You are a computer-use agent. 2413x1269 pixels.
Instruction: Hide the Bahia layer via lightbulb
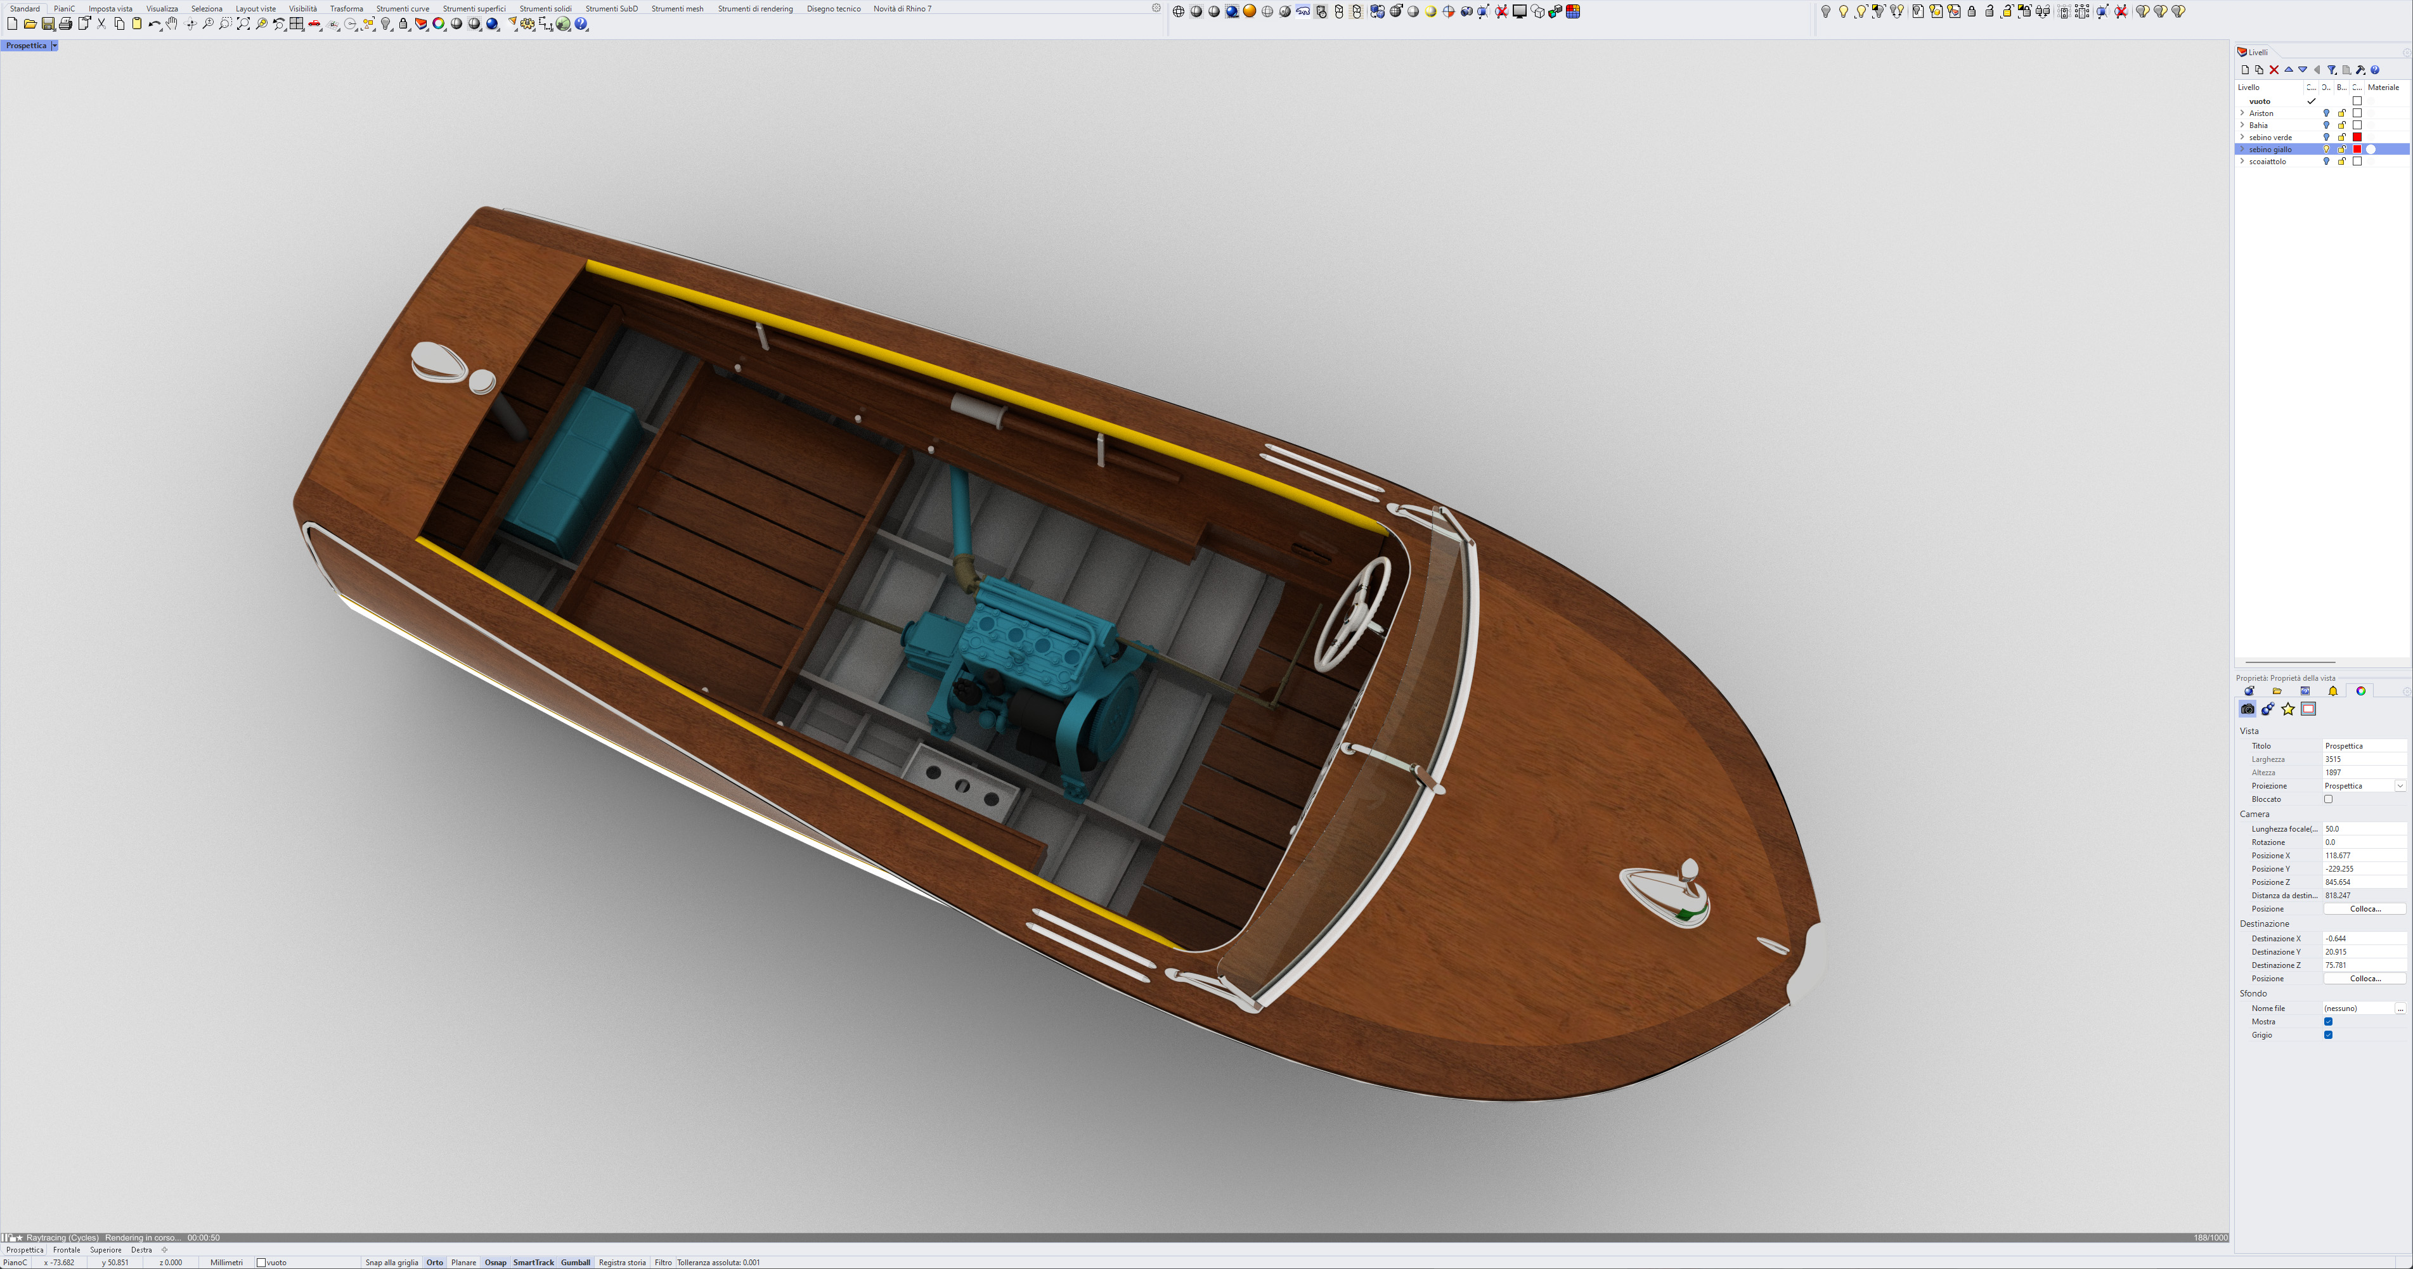(2326, 126)
